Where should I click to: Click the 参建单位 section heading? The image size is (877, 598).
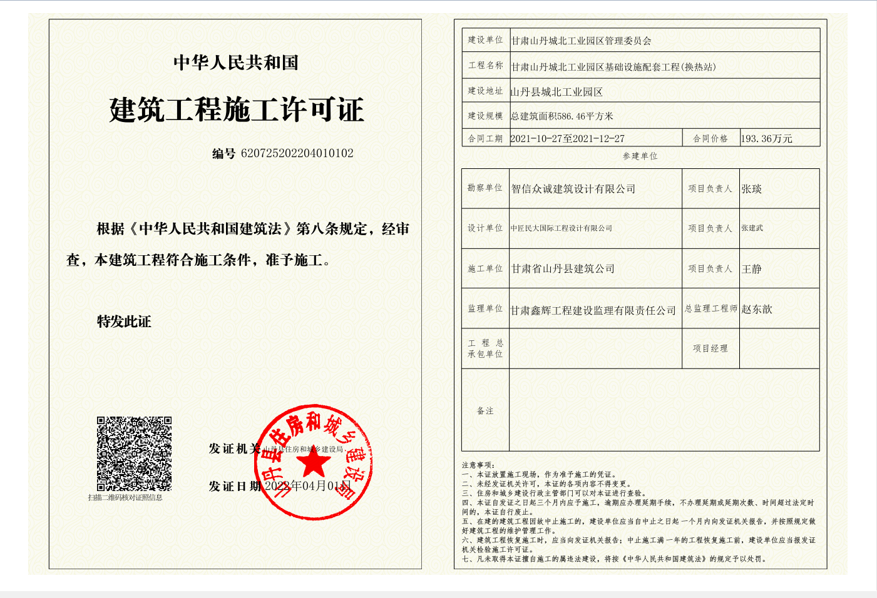pos(640,156)
